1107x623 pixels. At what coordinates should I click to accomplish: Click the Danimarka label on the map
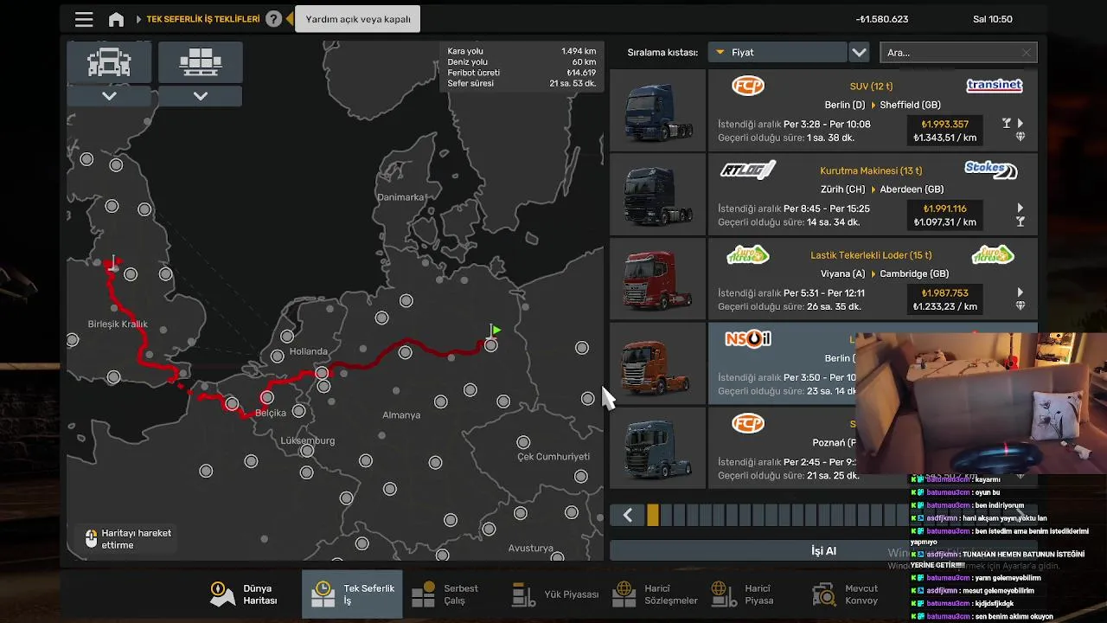(400, 197)
